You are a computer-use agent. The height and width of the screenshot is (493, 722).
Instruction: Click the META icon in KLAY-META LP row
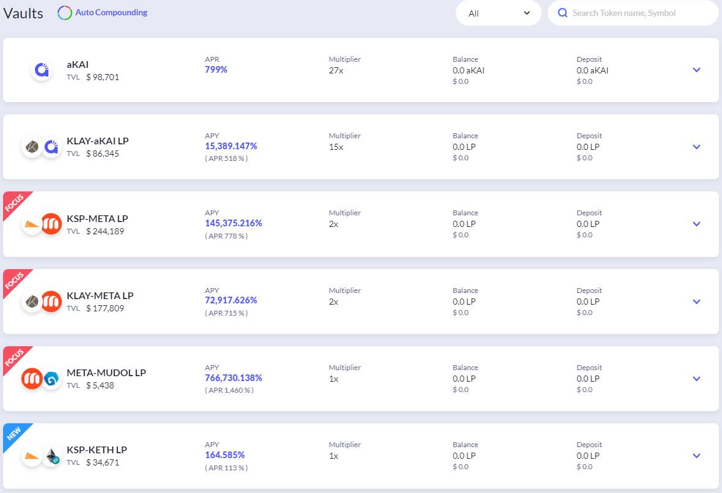pyautogui.click(x=51, y=302)
